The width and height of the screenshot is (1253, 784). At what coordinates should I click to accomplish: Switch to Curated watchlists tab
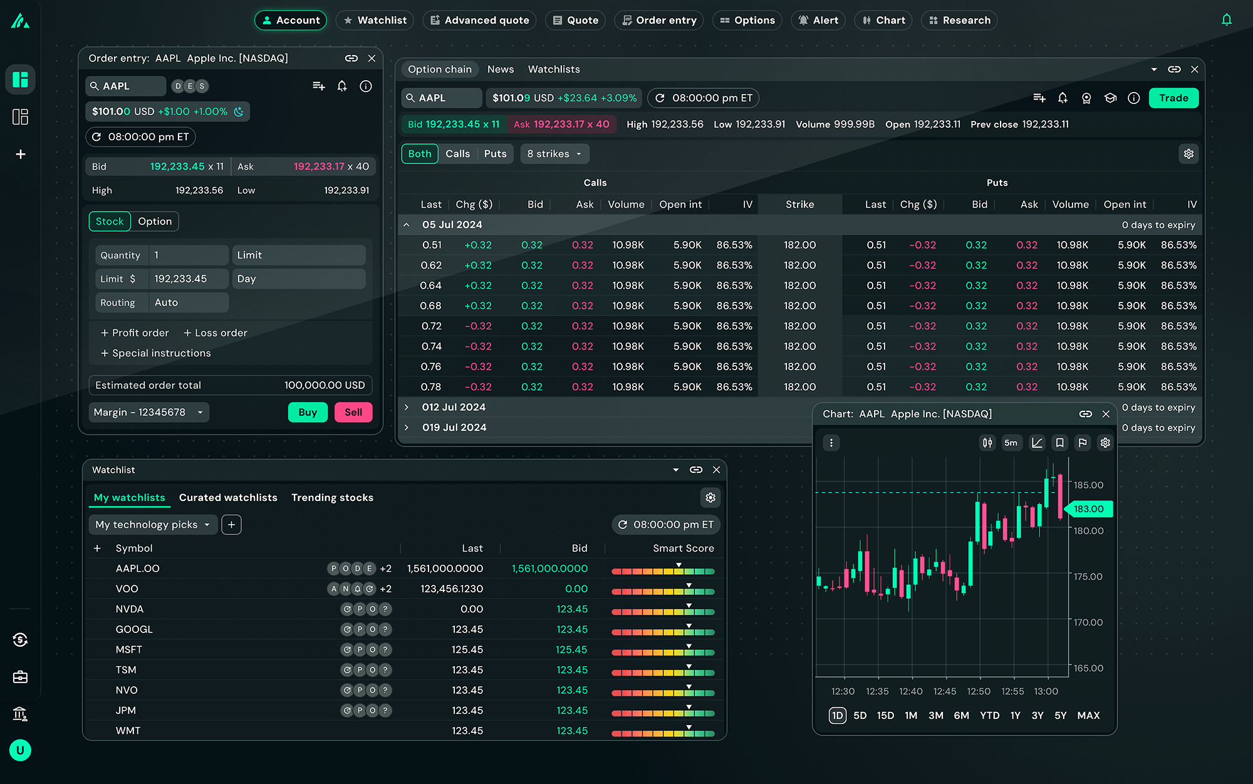228,498
